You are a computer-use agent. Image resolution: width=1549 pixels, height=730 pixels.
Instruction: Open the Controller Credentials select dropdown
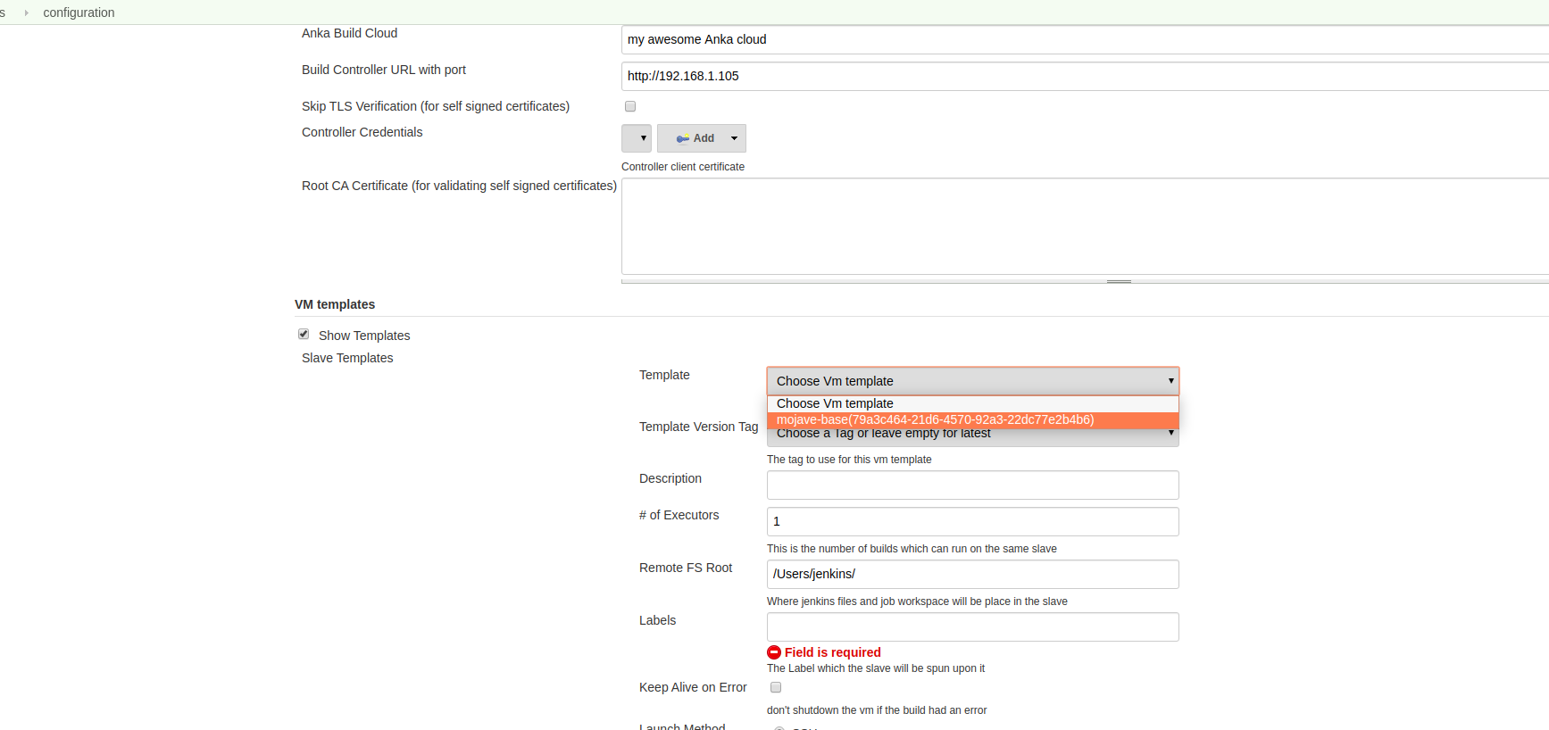637,138
